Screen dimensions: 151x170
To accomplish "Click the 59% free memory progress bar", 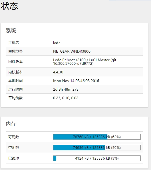I will click(97, 147).
